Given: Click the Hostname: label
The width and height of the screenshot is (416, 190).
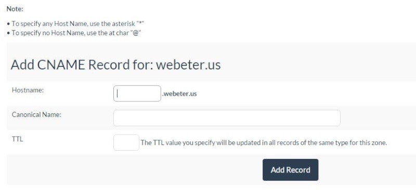Looking at the screenshot, I should pos(28,90).
